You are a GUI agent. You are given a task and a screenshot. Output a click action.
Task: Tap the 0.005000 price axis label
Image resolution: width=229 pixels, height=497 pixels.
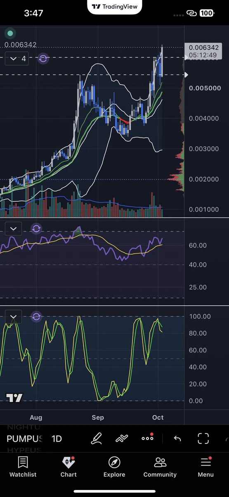click(205, 88)
